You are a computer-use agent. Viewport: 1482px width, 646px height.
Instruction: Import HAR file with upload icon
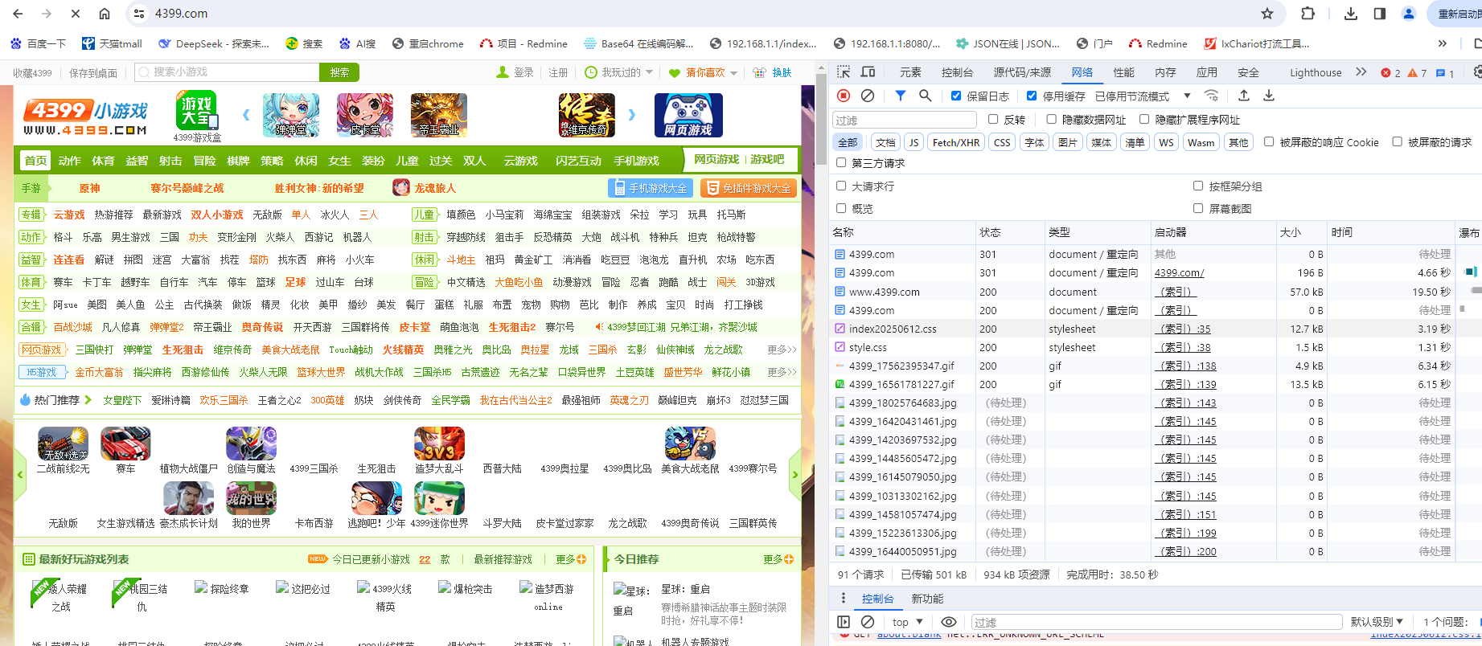pyautogui.click(x=1244, y=96)
